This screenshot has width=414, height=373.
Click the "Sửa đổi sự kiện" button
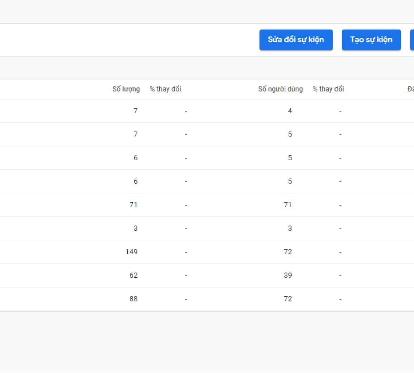[296, 40]
